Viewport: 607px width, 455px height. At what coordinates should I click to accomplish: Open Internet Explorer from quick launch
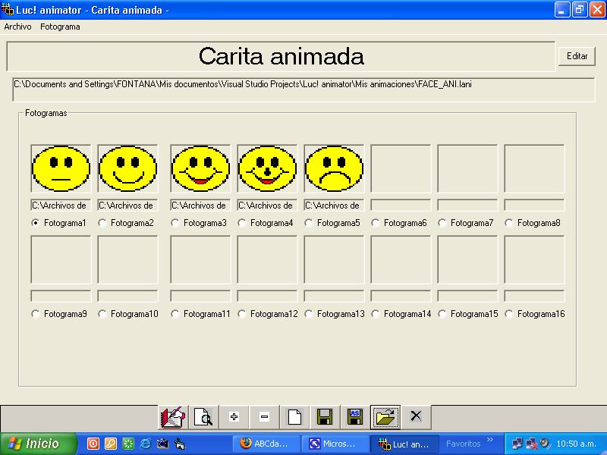[x=145, y=444]
